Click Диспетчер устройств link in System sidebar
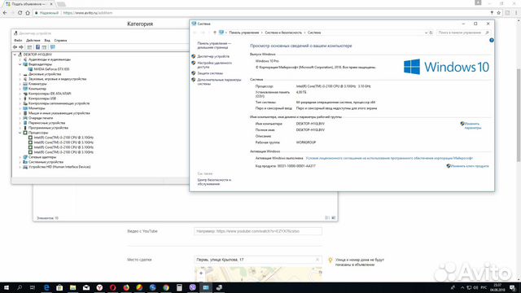Viewport: 521px width, 293px height. 213,56
